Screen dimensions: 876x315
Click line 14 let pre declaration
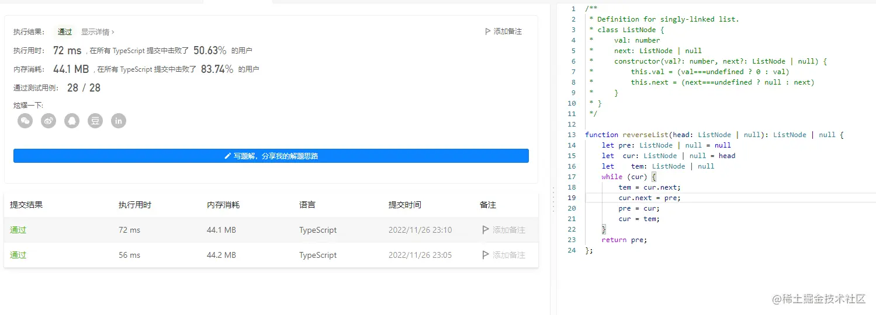(x=666, y=145)
